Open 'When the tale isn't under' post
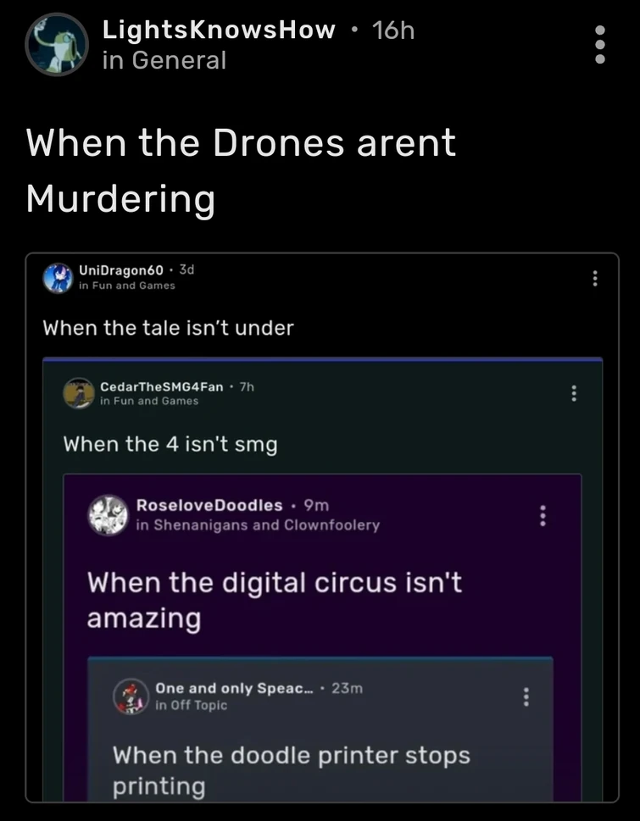The image size is (640, 821). 168,328
